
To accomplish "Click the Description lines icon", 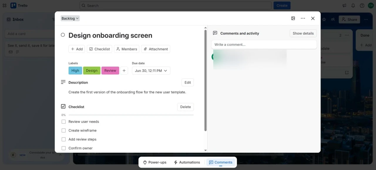I will [x=63, y=82].
